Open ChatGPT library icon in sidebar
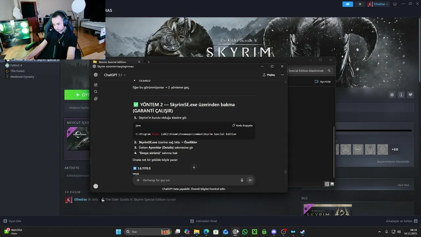421x237 pixels. pyautogui.click(x=96, y=99)
